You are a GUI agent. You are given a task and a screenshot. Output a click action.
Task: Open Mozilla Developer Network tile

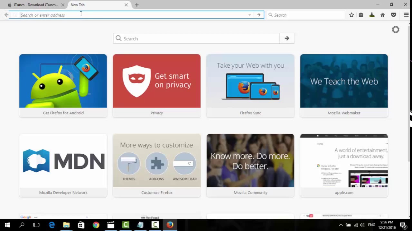coord(63,165)
